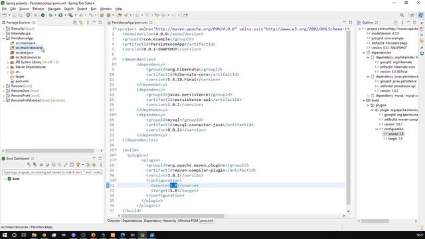Viewport: 425px width, 239px height.
Task: Click the Pin Editor icon at toolbar end
Action: [185, 15]
